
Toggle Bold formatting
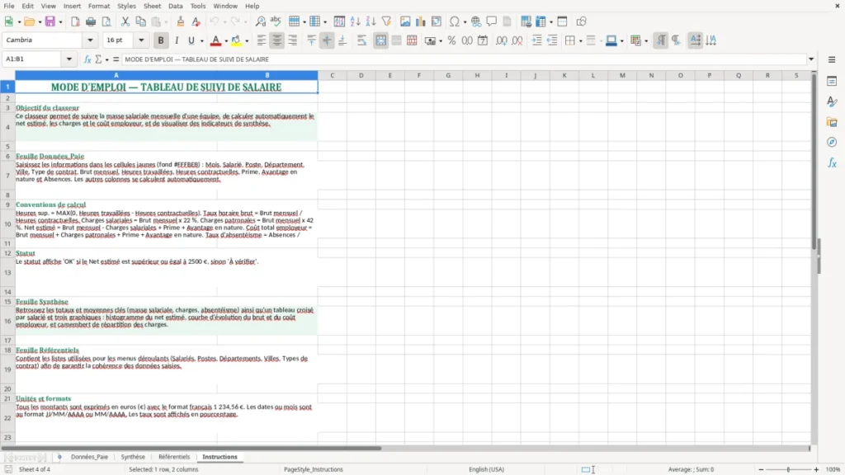coord(161,40)
